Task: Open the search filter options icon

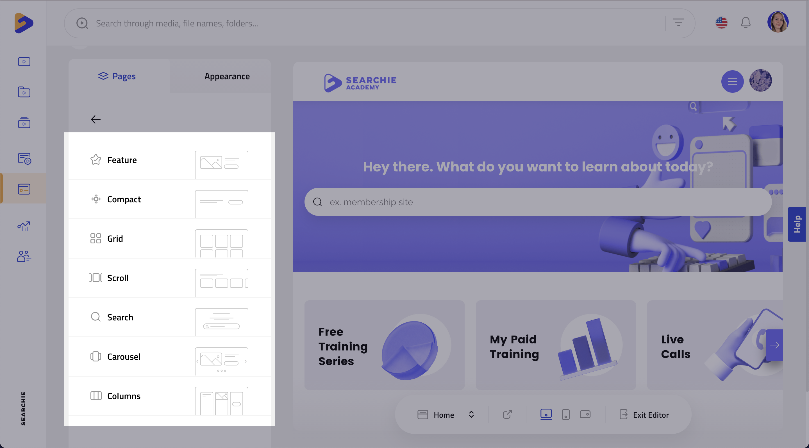Action: tap(678, 22)
